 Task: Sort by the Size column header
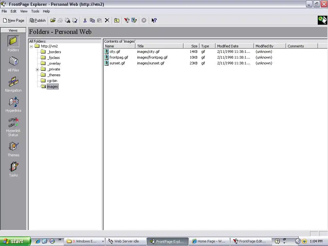click(192, 46)
